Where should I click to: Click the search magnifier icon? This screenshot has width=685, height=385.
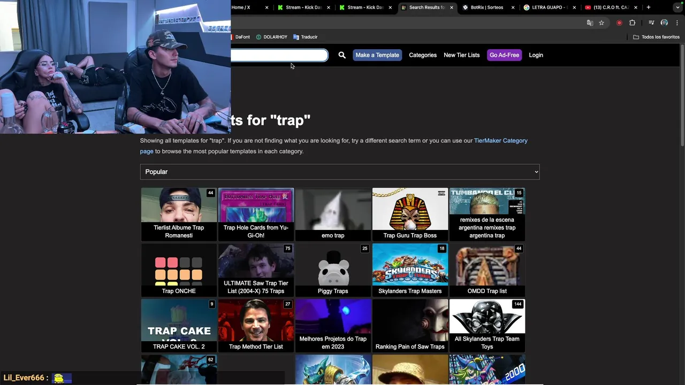point(342,55)
